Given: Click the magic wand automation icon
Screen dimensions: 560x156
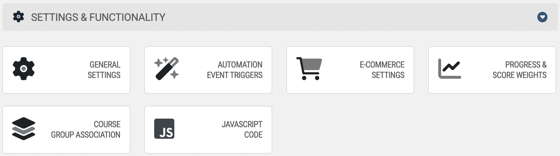Looking at the screenshot, I should pyautogui.click(x=166, y=68).
